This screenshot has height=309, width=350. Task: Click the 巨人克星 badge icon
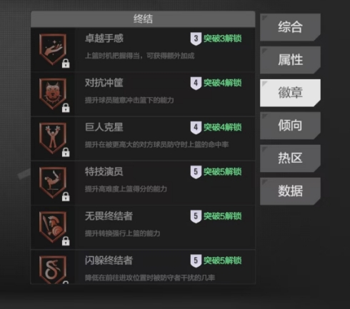point(53,138)
